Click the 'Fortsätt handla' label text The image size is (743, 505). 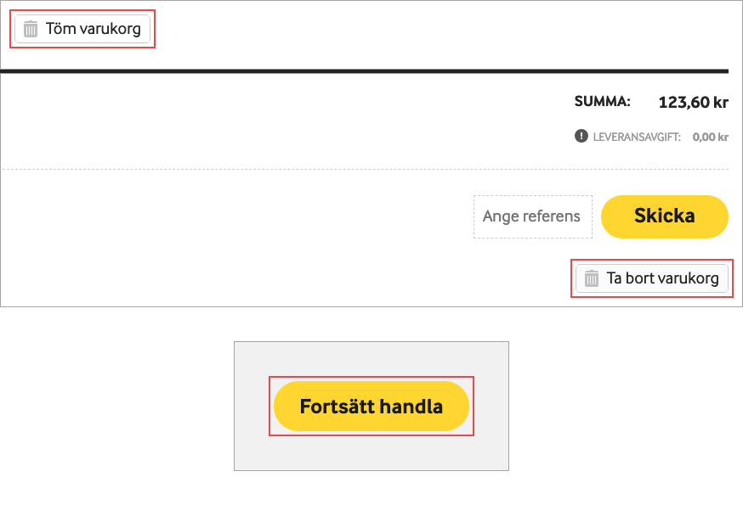(371, 407)
